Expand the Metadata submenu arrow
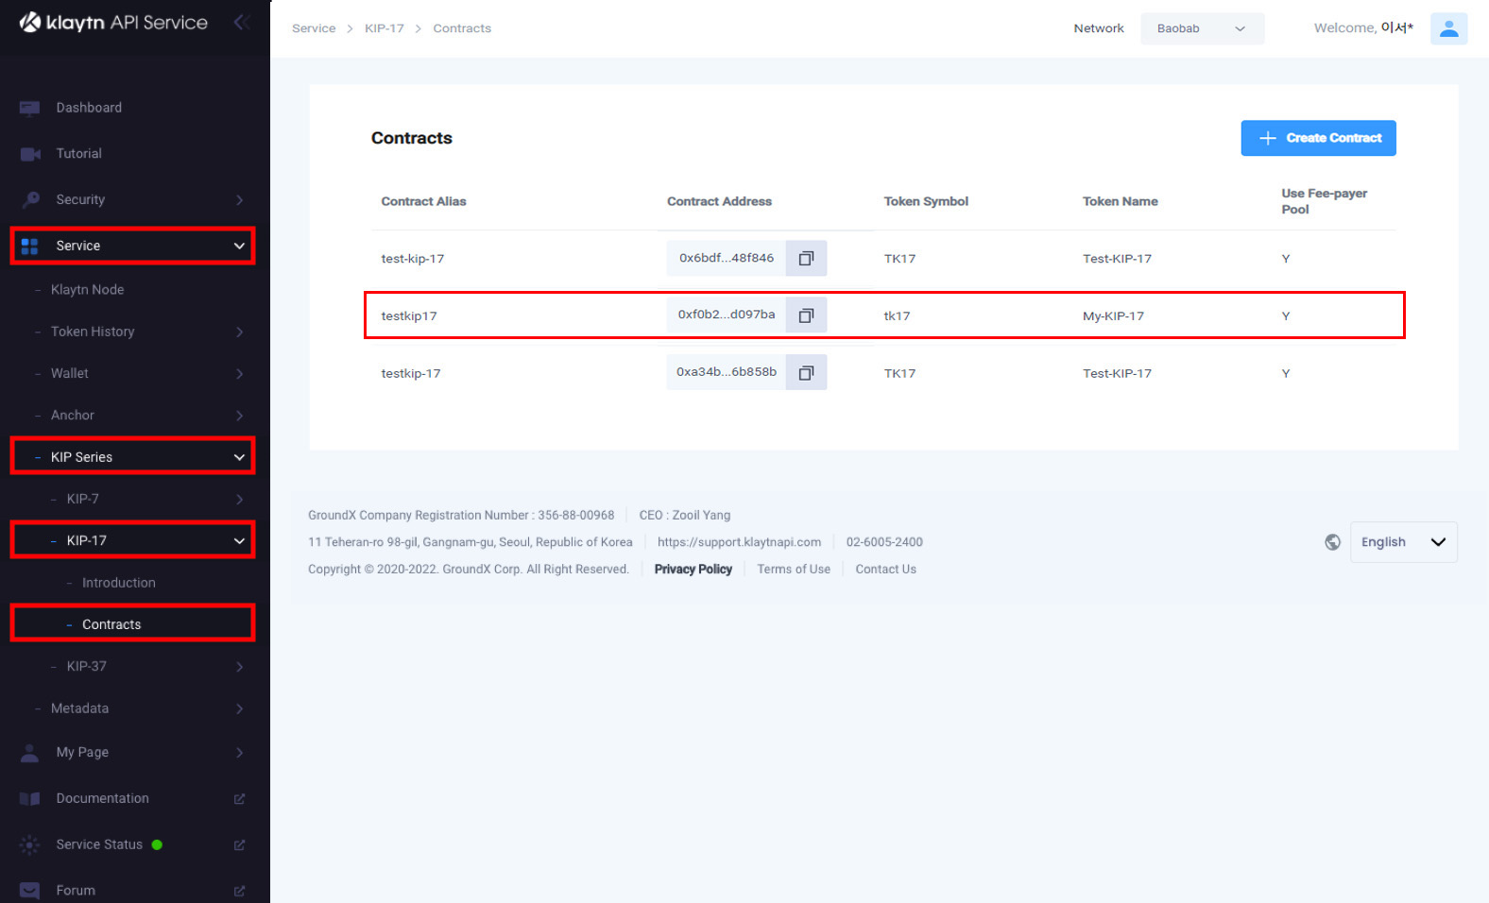Screen dimensions: 1489x903 tap(239, 708)
